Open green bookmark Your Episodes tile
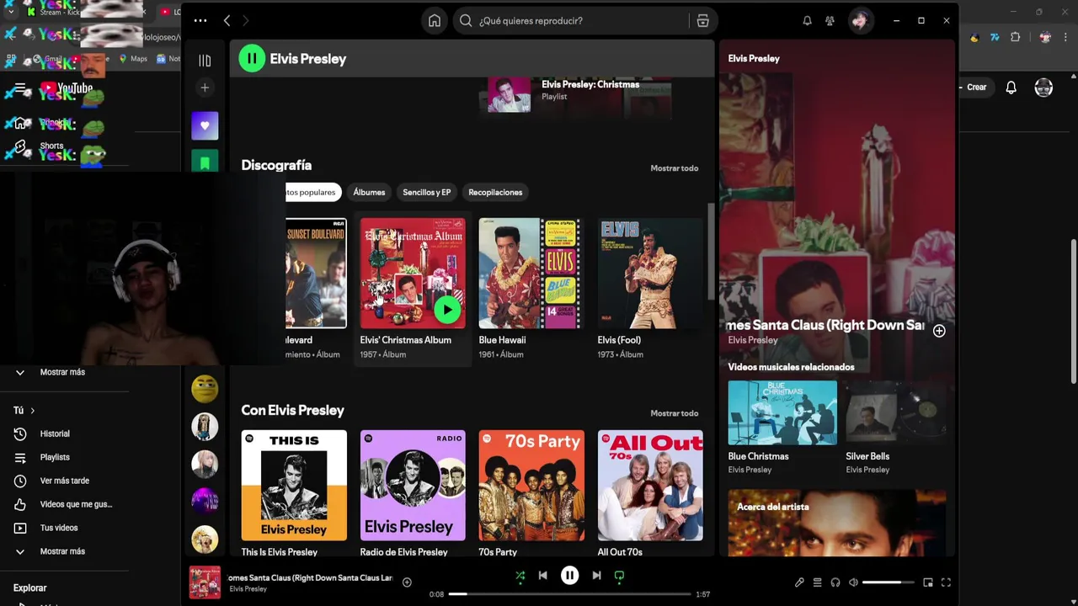 pos(205,162)
